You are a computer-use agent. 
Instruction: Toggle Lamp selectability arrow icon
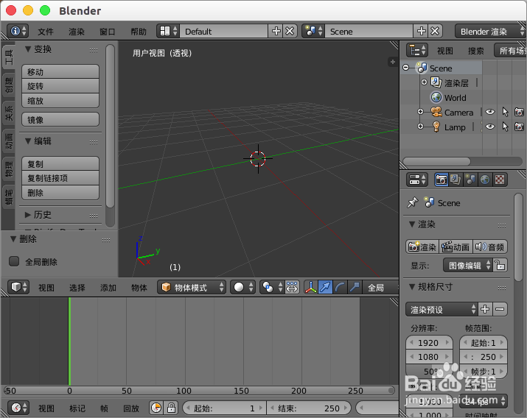coord(505,127)
